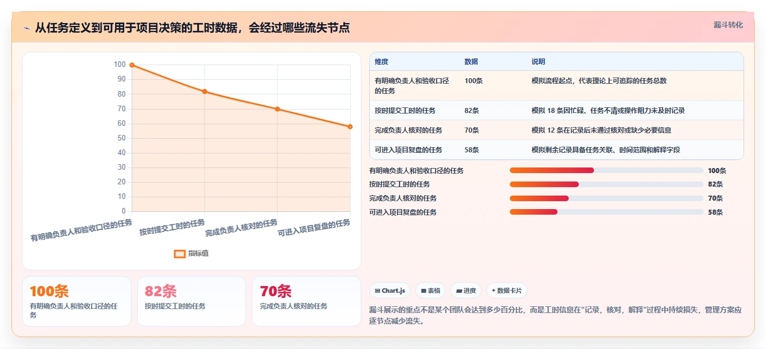The height and width of the screenshot is (349, 766).
Task: Click the 维度 table column header
Action: point(382,62)
